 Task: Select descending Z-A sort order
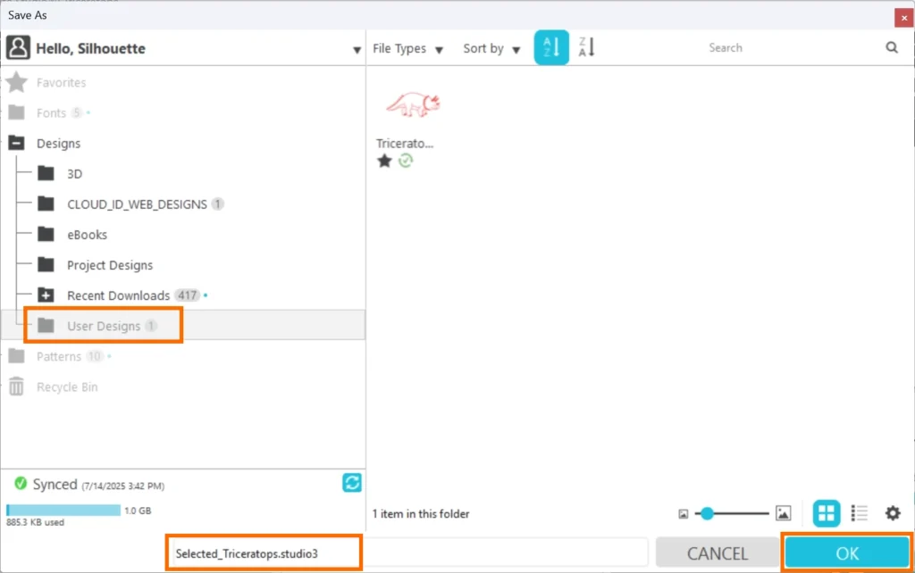coord(587,48)
